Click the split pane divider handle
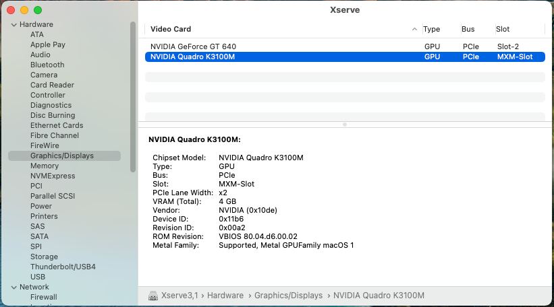The height and width of the screenshot is (307, 554). click(345, 125)
